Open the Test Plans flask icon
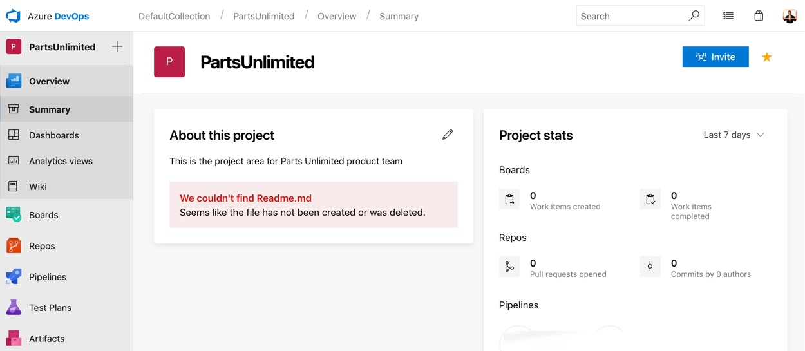 pos(14,308)
